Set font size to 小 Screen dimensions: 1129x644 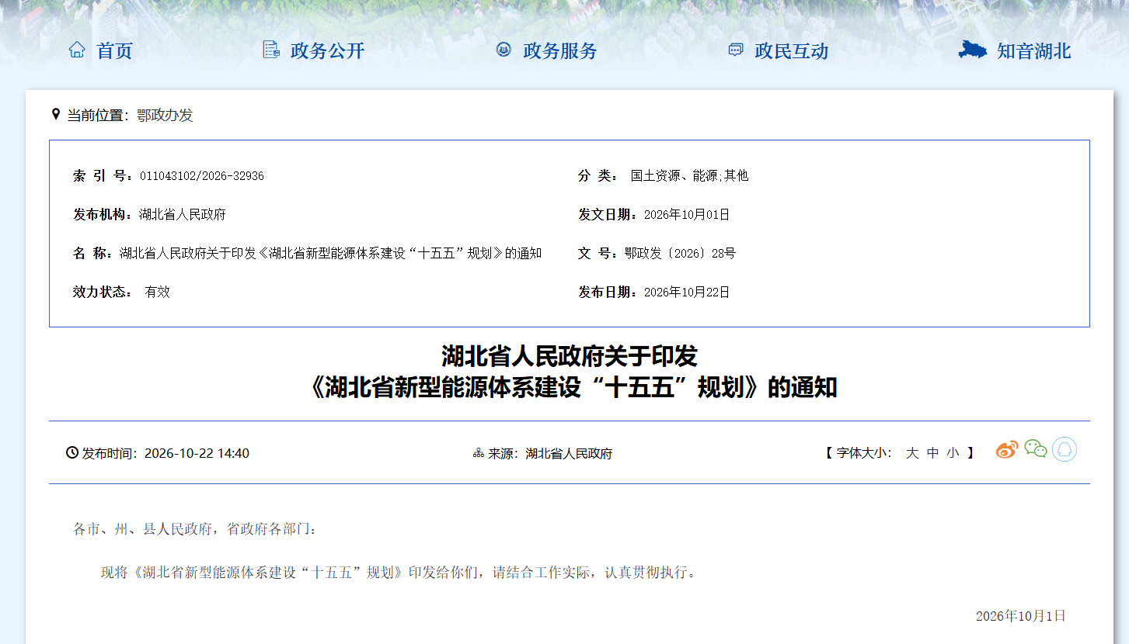(953, 453)
